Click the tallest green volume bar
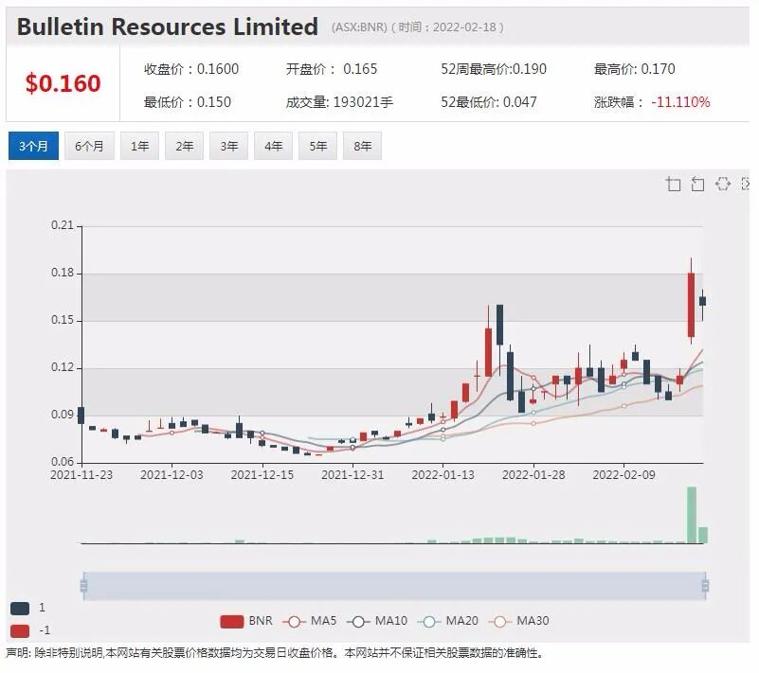This screenshot has width=759, height=673. 692,515
